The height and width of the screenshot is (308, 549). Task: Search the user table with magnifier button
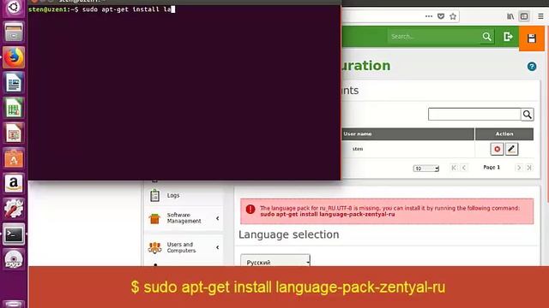point(528,115)
